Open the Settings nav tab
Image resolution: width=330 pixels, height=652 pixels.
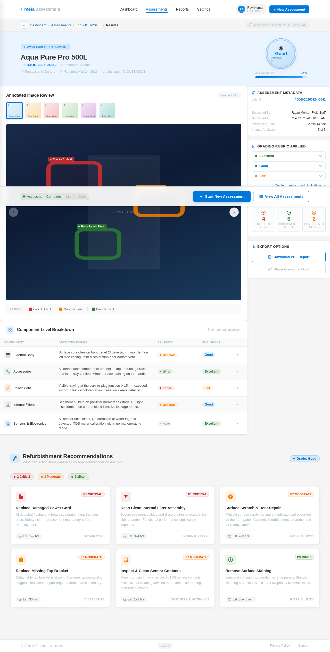[204, 9]
